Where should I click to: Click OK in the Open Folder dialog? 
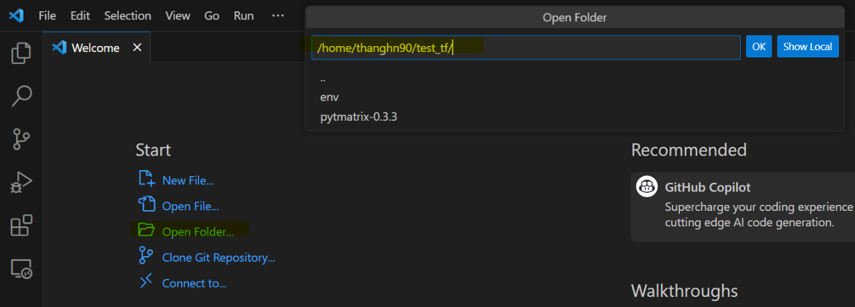click(759, 47)
